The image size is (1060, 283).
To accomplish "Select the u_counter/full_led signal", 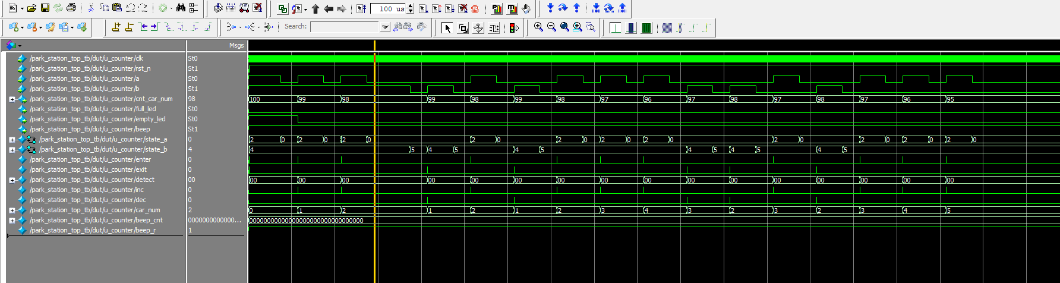I will point(93,109).
